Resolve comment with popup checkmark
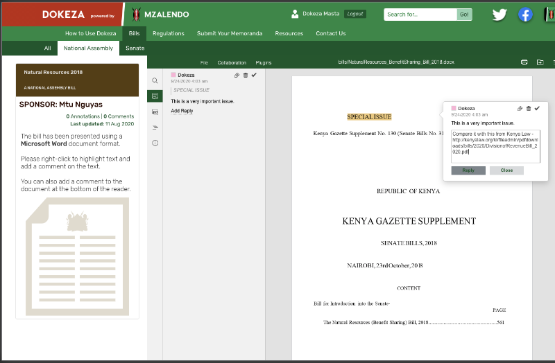This screenshot has width=555, height=363. (x=537, y=108)
